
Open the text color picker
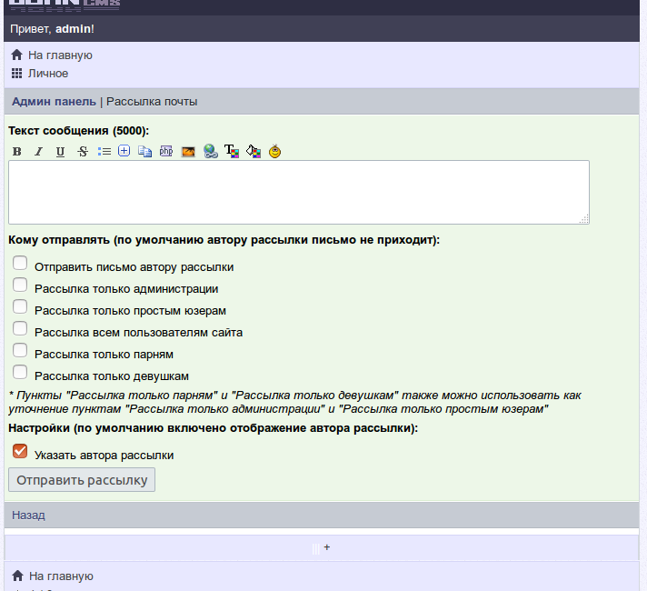232,152
